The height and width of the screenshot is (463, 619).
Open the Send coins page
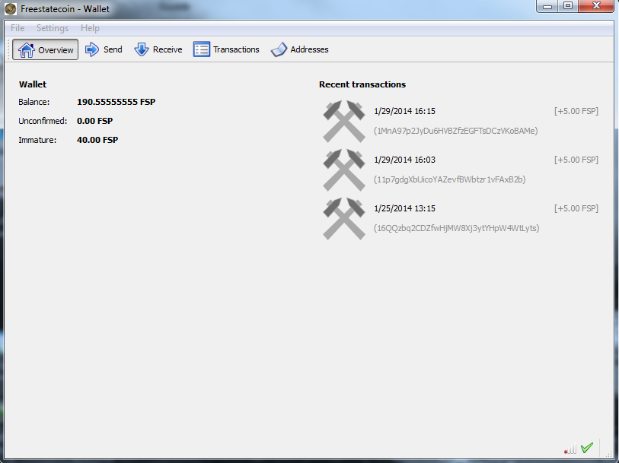pyautogui.click(x=104, y=49)
